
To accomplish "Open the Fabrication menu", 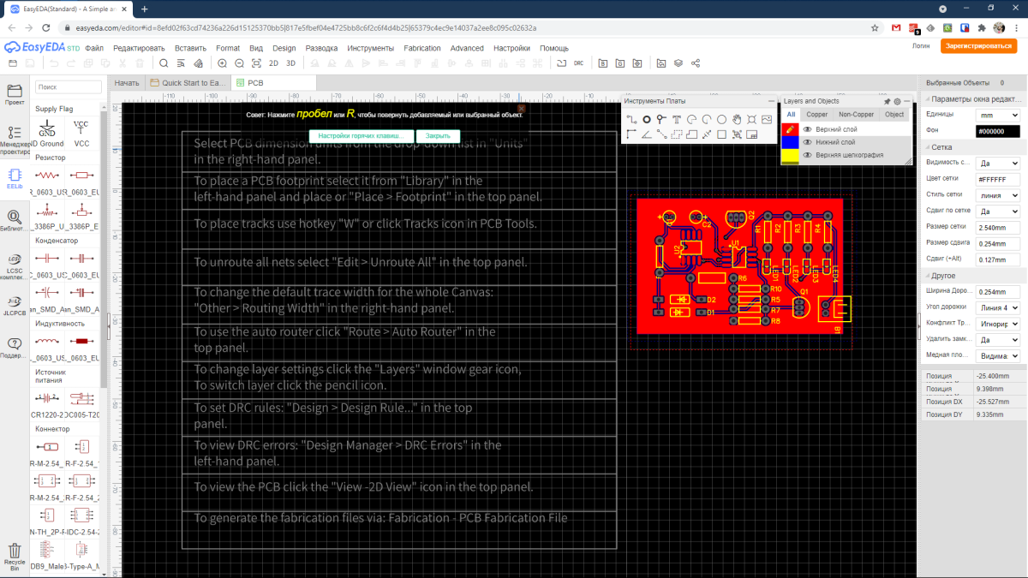I will tap(422, 48).
